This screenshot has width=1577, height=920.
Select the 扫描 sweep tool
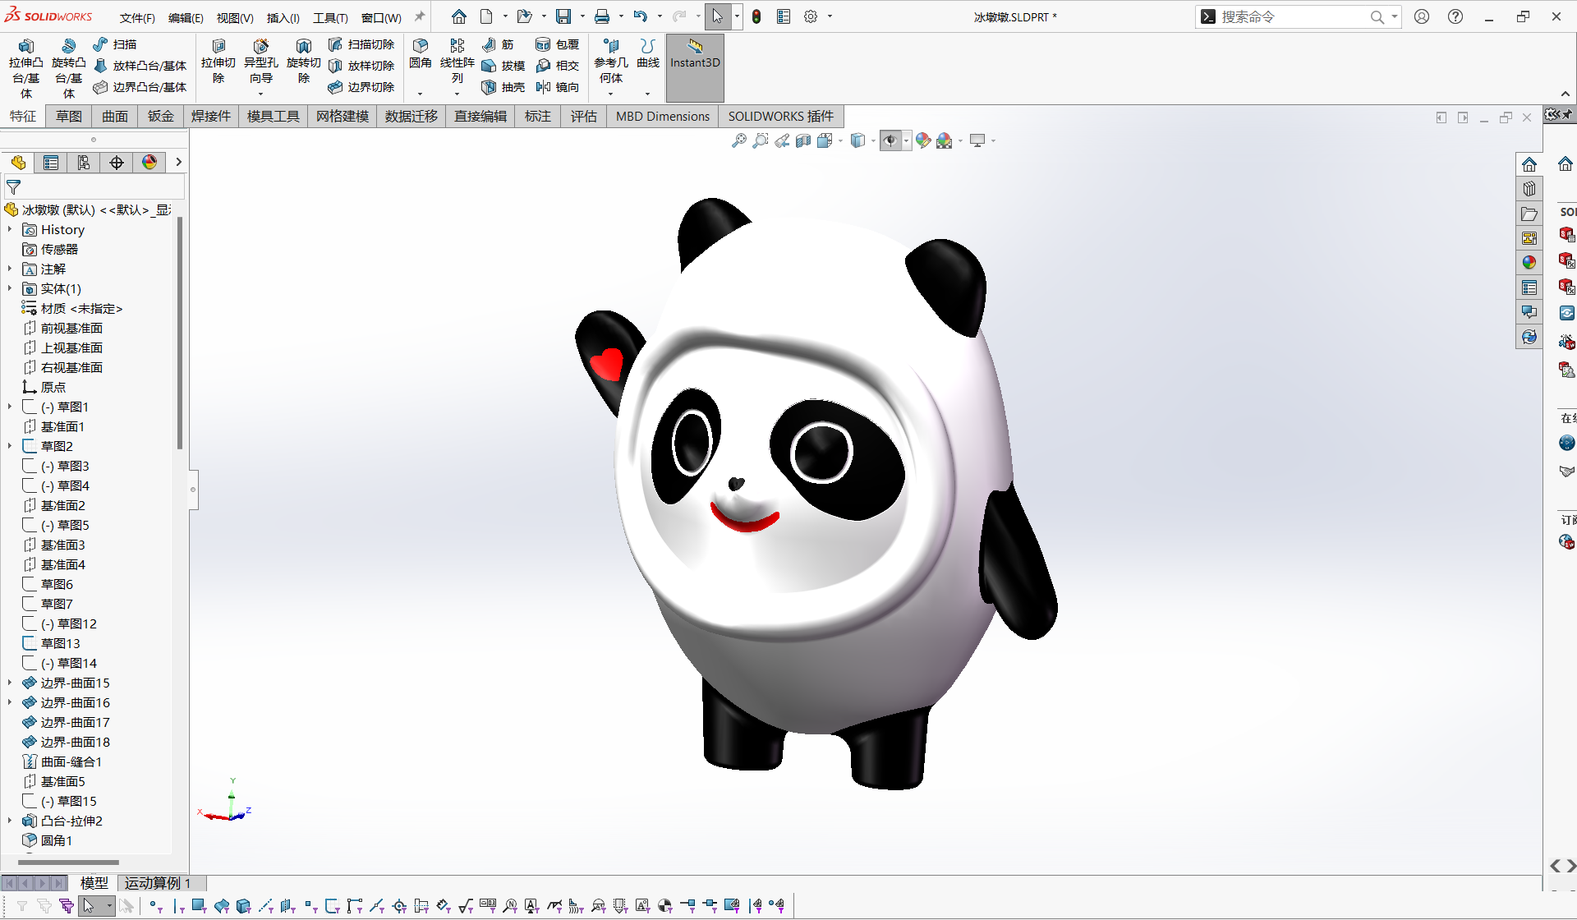tap(115, 44)
